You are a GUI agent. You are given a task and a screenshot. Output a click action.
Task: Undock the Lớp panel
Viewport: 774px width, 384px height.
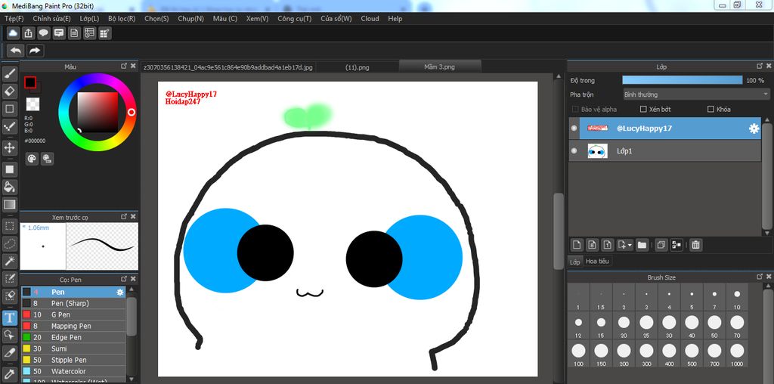click(x=759, y=66)
